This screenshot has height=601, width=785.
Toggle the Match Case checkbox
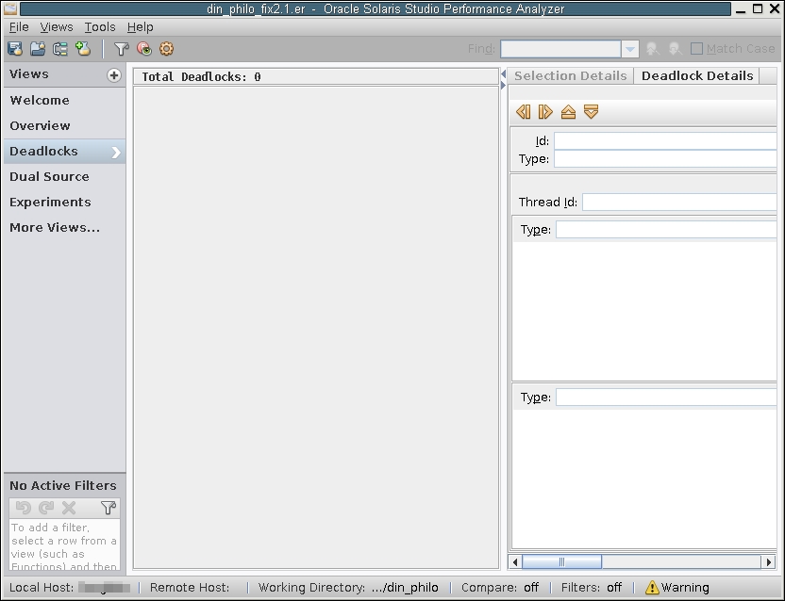click(696, 48)
